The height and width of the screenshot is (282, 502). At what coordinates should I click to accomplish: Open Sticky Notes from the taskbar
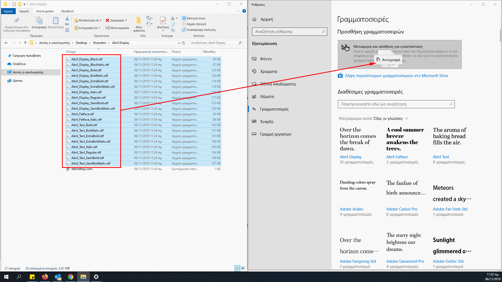tap(32, 277)
